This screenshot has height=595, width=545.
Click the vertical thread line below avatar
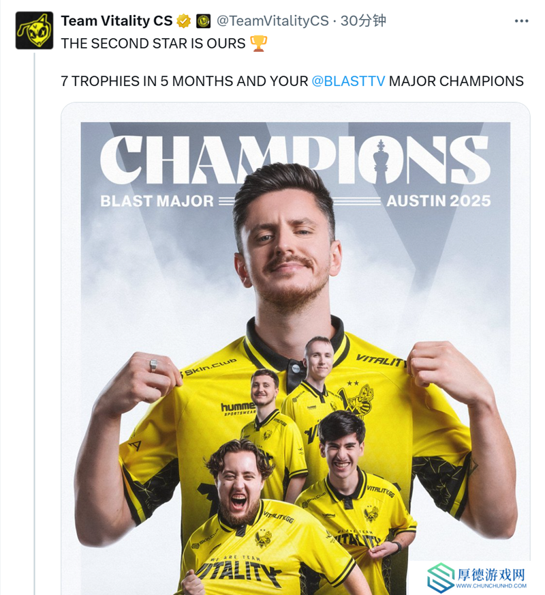click(35, 323)
